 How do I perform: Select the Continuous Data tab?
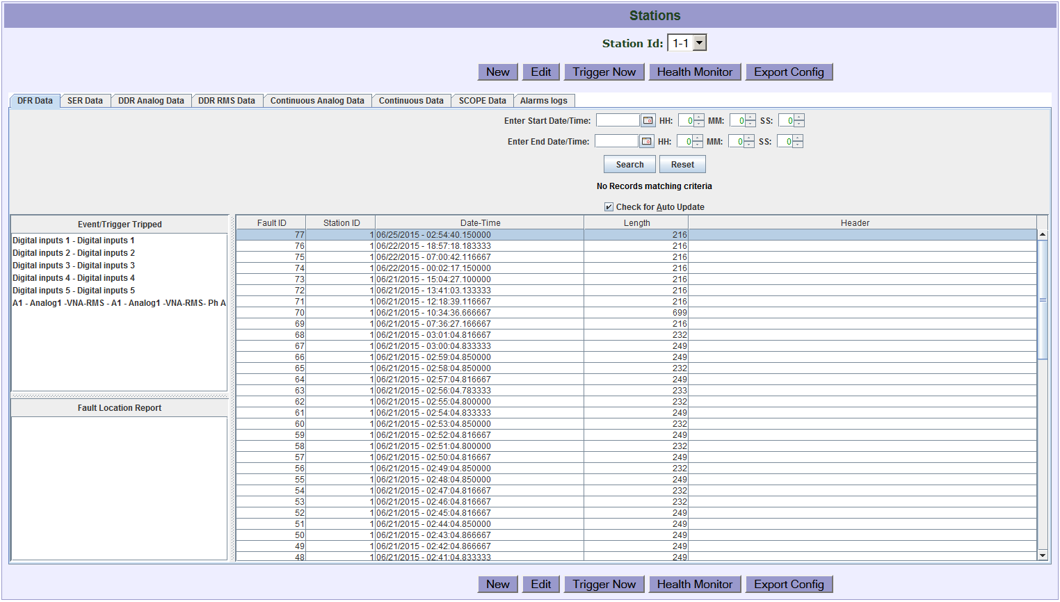coord(411,101)
